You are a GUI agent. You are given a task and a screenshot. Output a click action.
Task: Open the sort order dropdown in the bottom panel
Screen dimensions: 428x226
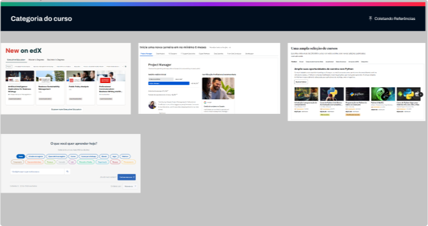(x=130, y=186)
